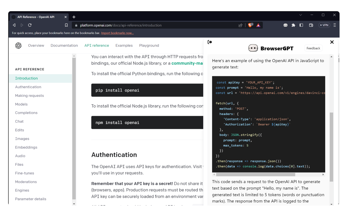The image size is (348, 217).
Task: Open Brave Shields lion icon
Action: coord(250,25)
